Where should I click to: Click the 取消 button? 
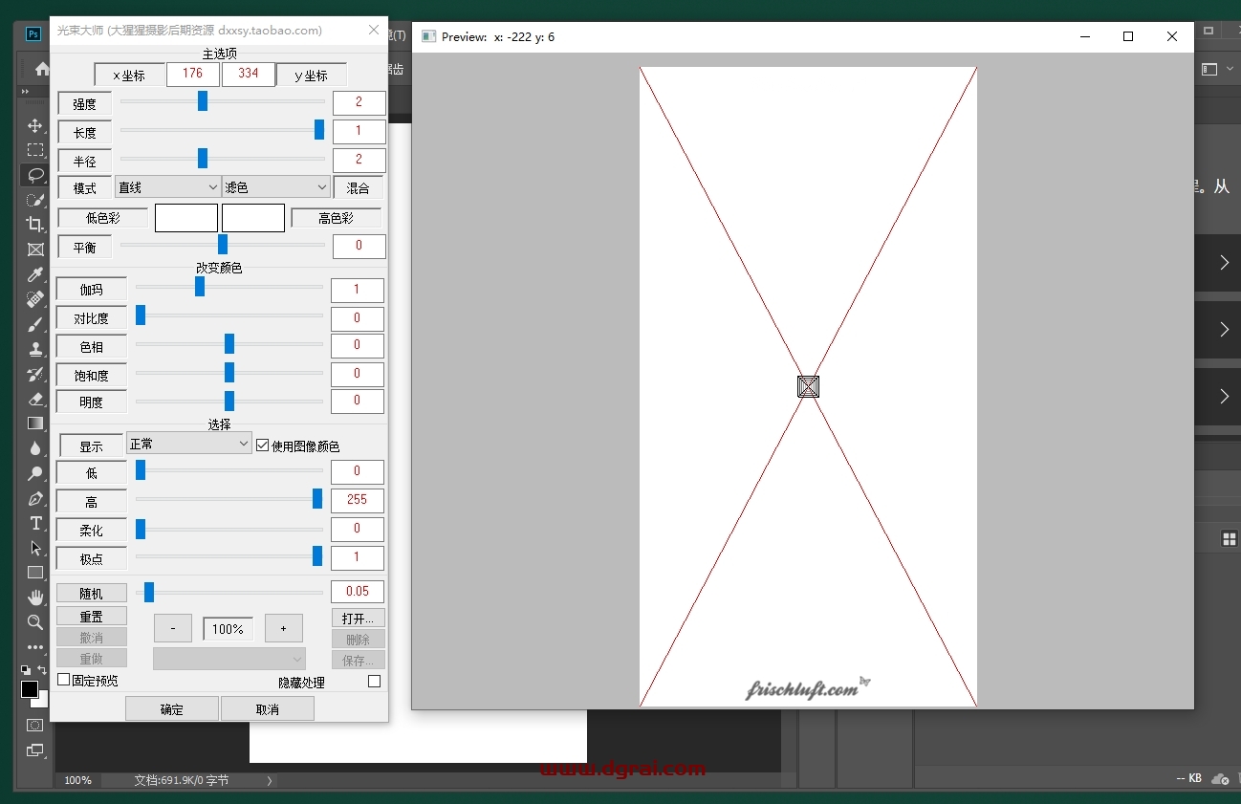[x=268, y=708]
